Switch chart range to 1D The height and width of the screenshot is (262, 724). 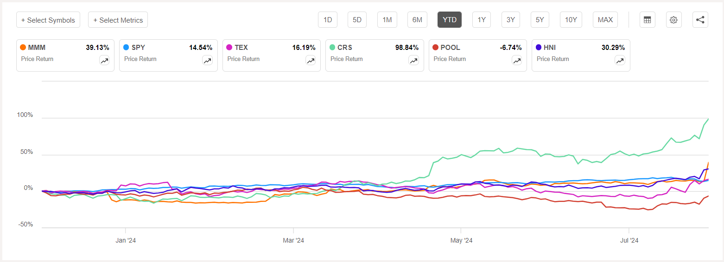click(x=328, y=20)
